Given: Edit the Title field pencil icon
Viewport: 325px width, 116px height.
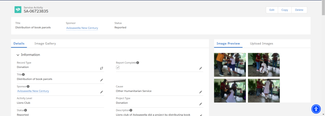Looking at the screenshot, I should (102, 80).
